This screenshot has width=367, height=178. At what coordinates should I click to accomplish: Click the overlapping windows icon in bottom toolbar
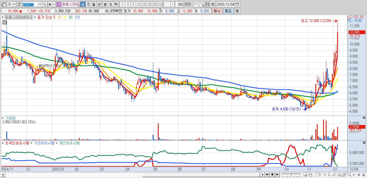tap(310, 175)
